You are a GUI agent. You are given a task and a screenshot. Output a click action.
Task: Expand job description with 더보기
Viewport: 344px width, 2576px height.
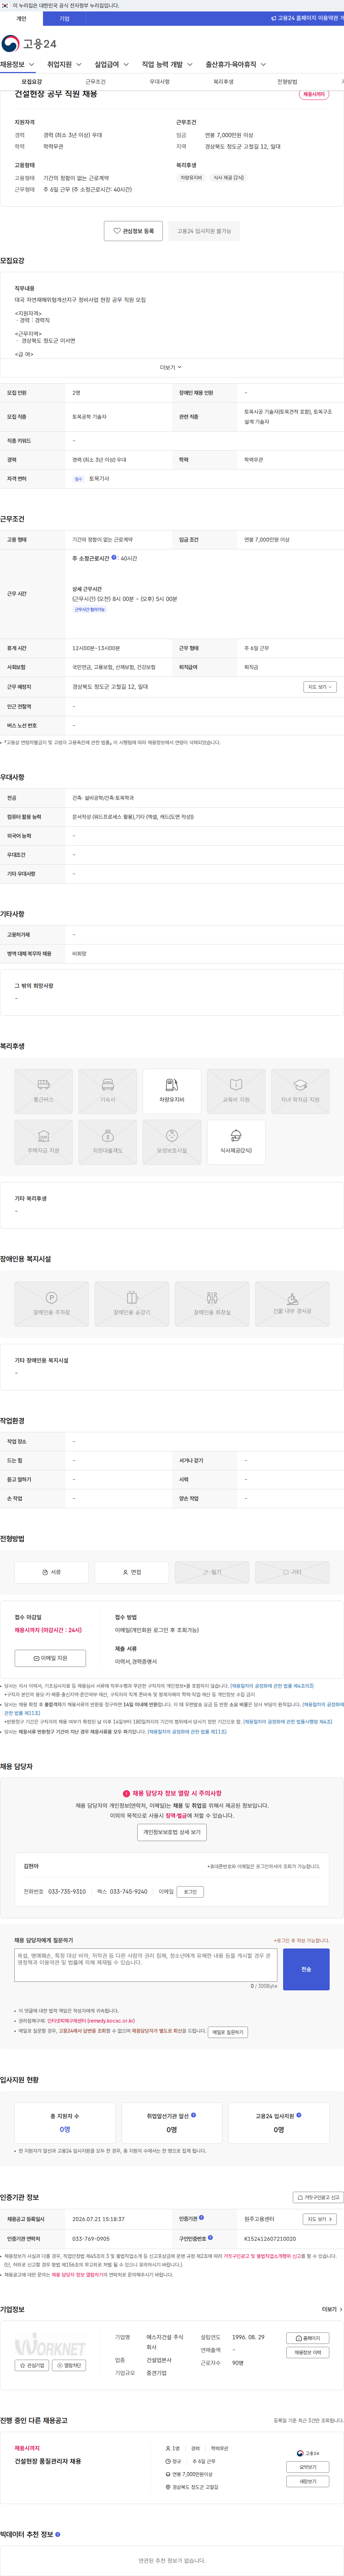171,367
